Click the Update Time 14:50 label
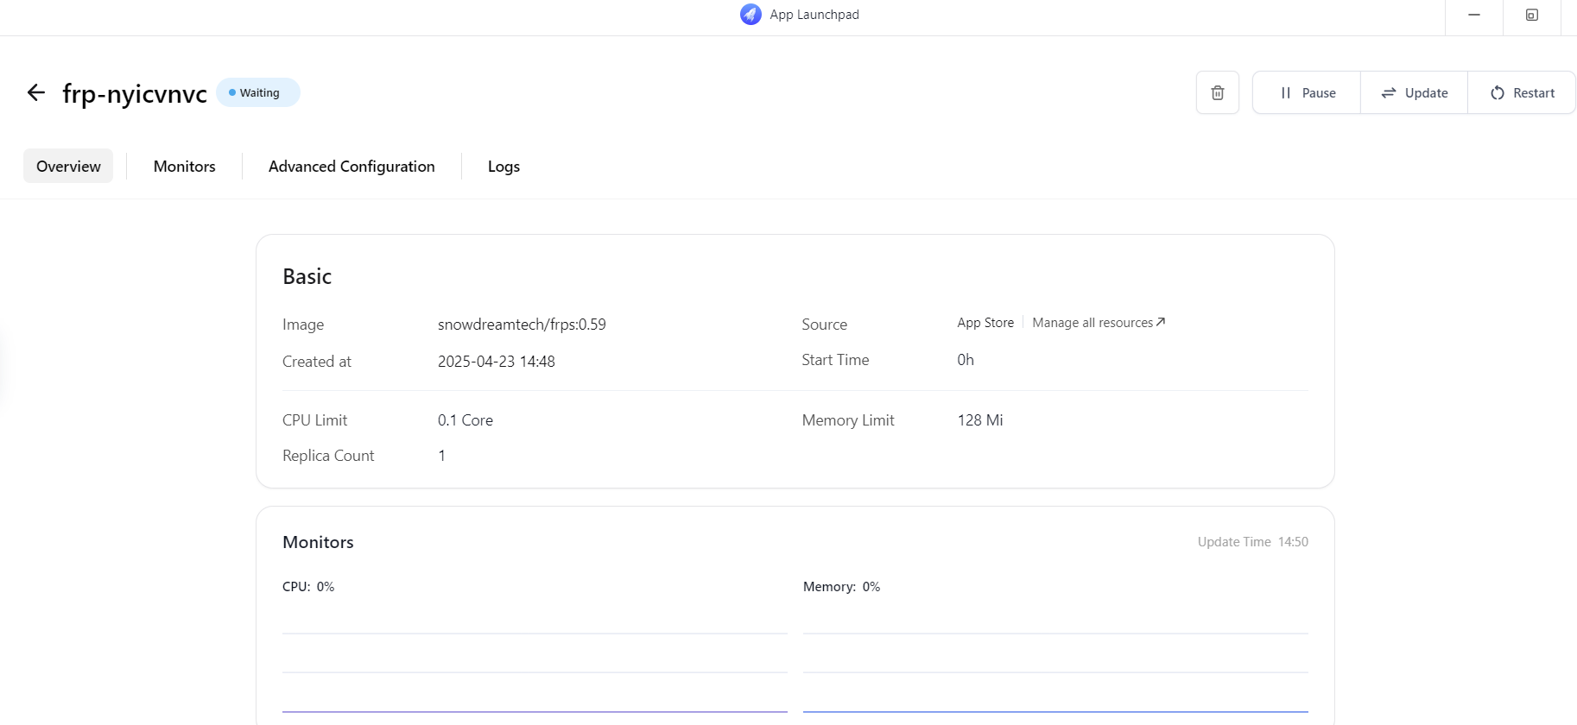Image resolution: width=1577 pixels, height=725 pixels. (1252, 542)
